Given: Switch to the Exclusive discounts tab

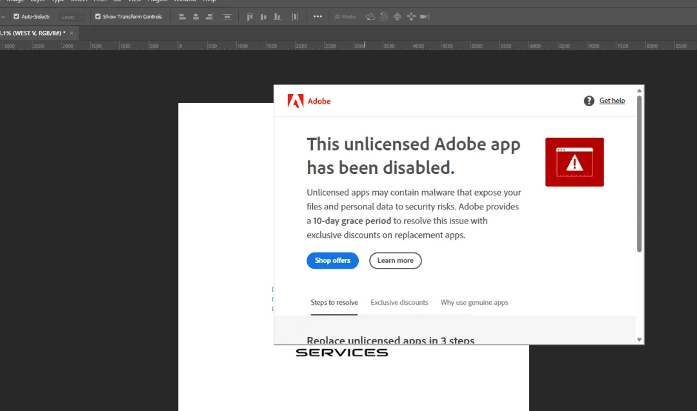Looking at the screenshot, I should click(x=399, y=302).
